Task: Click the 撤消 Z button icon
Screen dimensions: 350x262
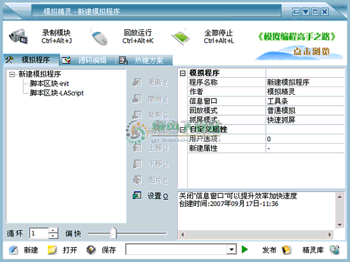Action: tap(137, 99)
